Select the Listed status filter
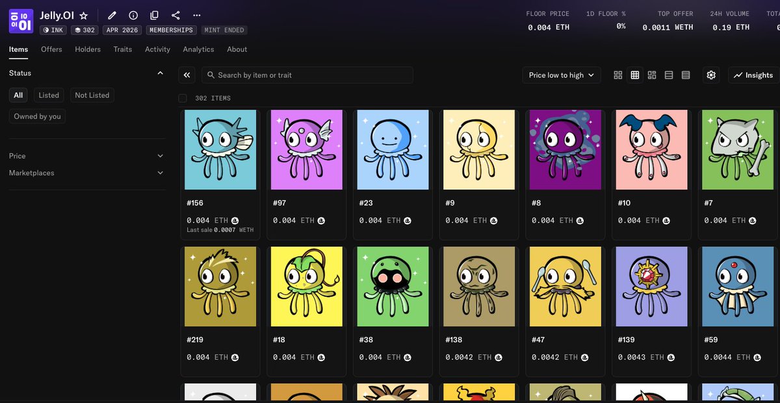The image size is (780, 403). [49, 95]
